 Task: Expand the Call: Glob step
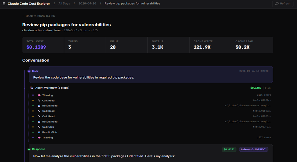point(151,127)
